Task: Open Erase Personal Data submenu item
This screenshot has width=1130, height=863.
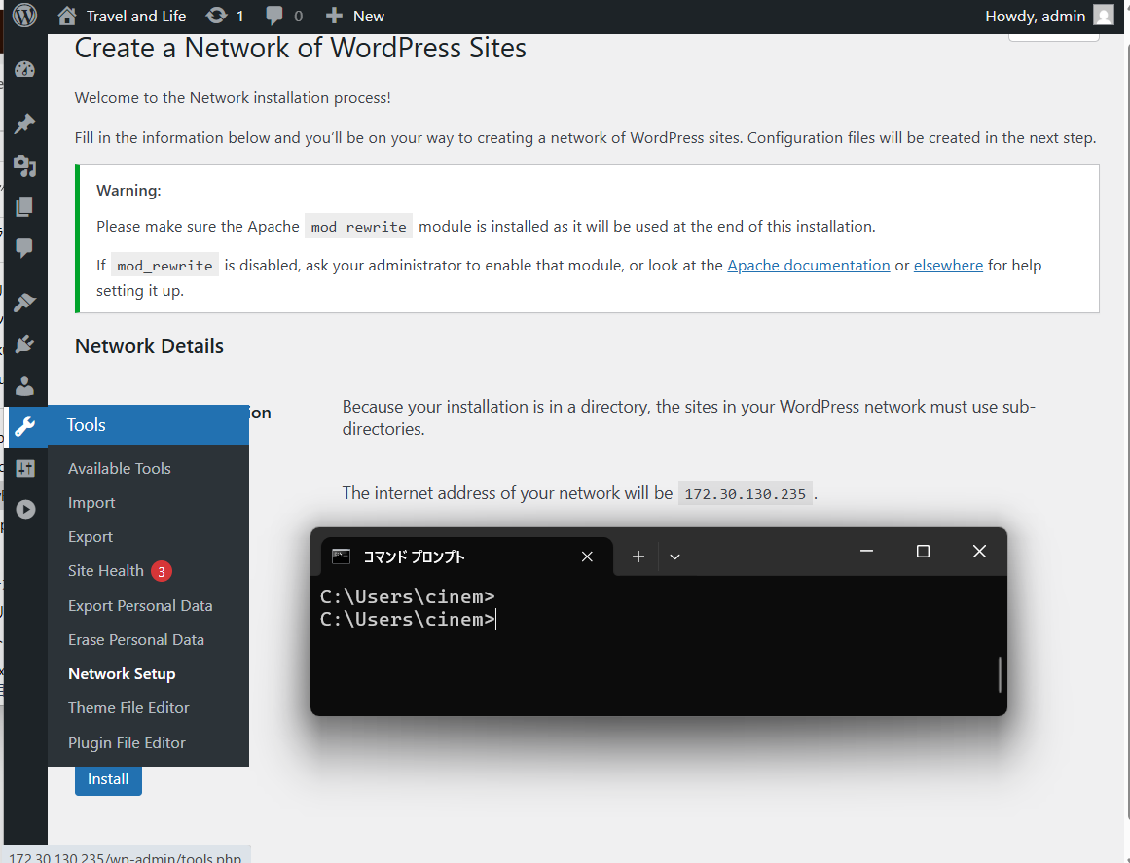Action: (136, 639)
